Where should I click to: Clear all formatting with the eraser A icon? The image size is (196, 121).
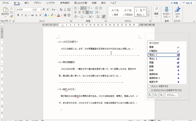coord(61,9)
